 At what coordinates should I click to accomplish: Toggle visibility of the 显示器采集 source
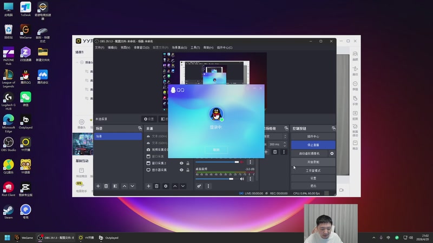tap(181, 170)
